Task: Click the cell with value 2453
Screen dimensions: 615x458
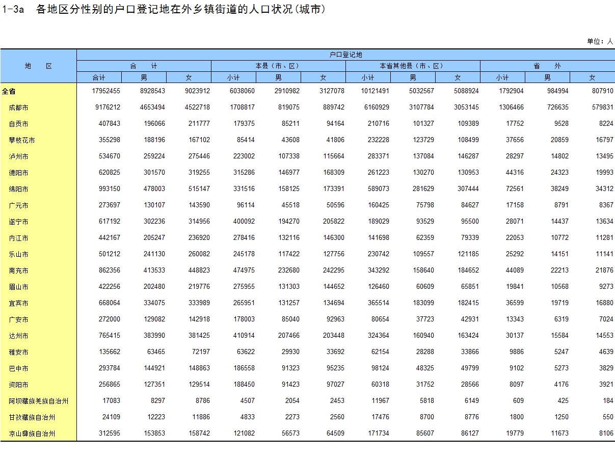Action: click(337, 401)
